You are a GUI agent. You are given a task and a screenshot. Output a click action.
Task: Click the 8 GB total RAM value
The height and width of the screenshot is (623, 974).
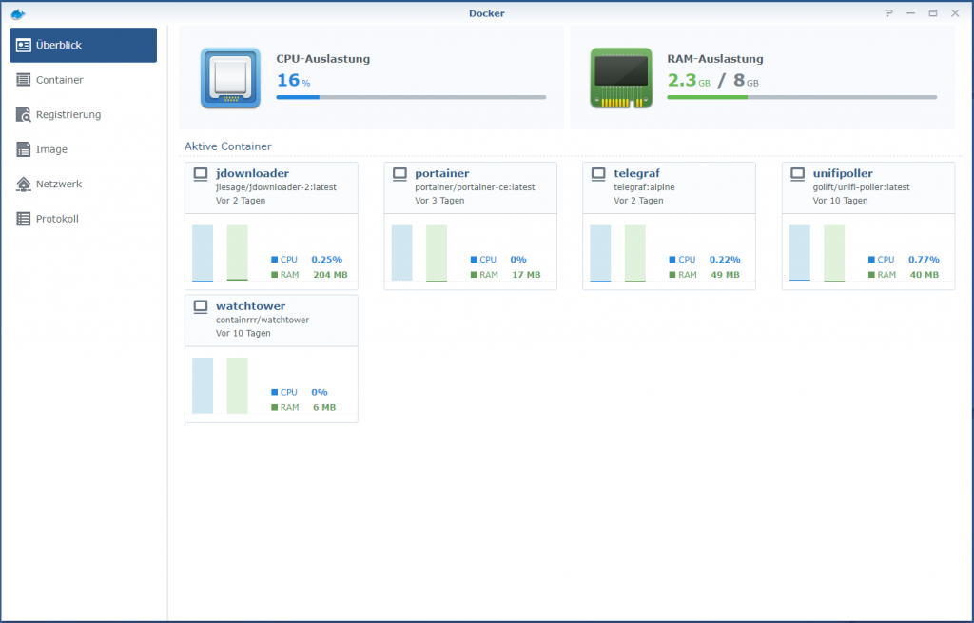coord(746,80)
